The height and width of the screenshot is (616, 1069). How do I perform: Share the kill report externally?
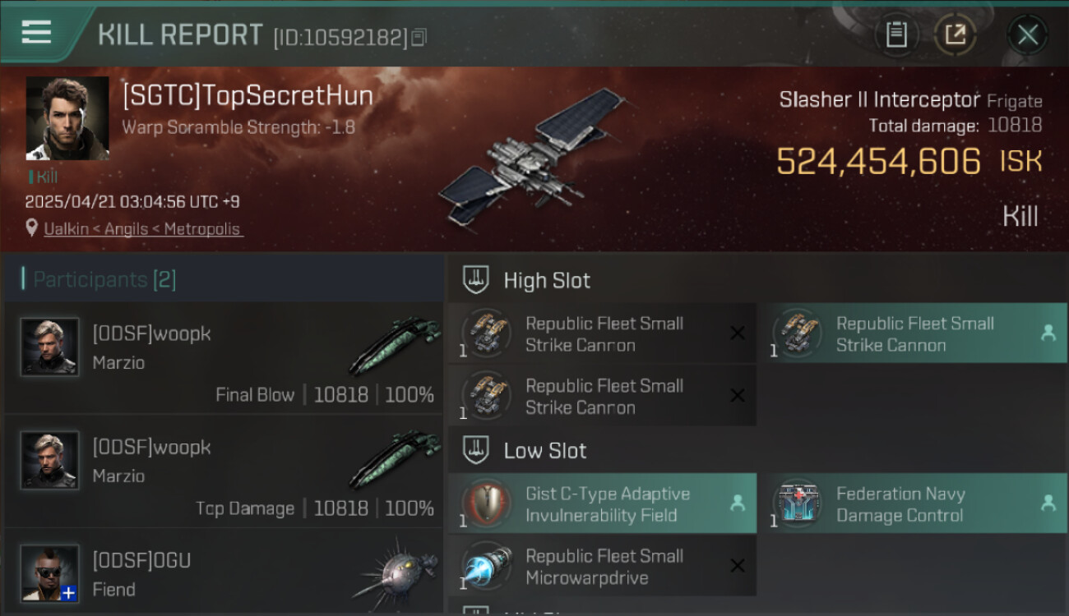pyautogui.click(x=956, y=34)
